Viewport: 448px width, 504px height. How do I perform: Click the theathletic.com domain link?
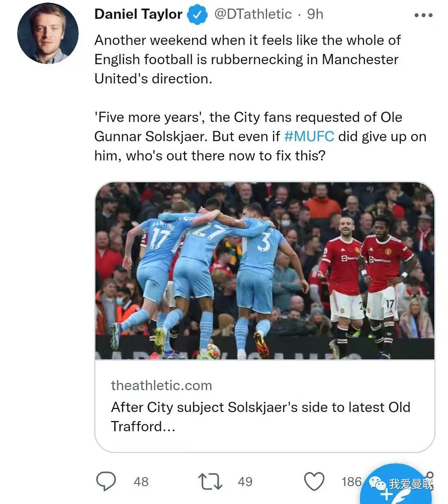161,385
